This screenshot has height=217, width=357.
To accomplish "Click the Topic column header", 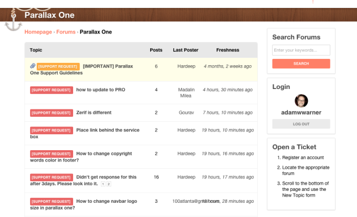I will [36, 50].
